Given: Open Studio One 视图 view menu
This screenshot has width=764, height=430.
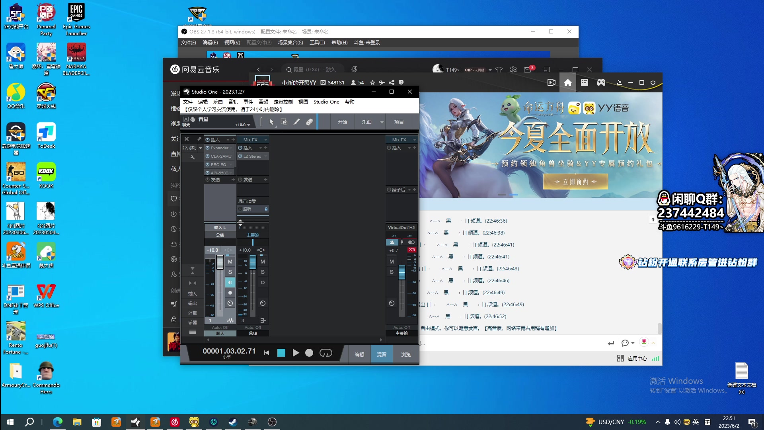Looking at the screenshot, I should click(303, 102).
